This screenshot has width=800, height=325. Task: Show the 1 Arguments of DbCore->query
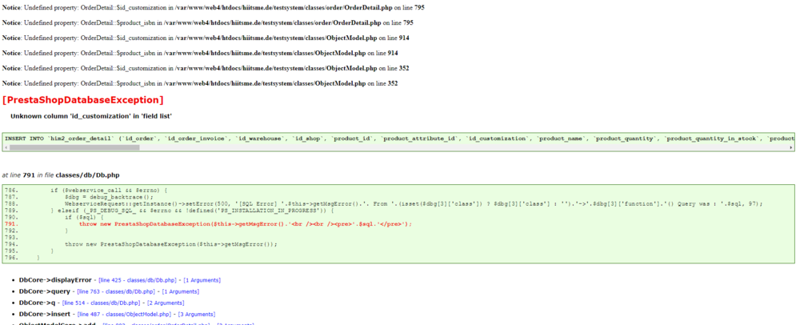click(181, 292)
